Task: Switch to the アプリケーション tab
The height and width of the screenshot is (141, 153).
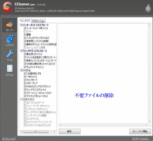Action: point(38,21)
